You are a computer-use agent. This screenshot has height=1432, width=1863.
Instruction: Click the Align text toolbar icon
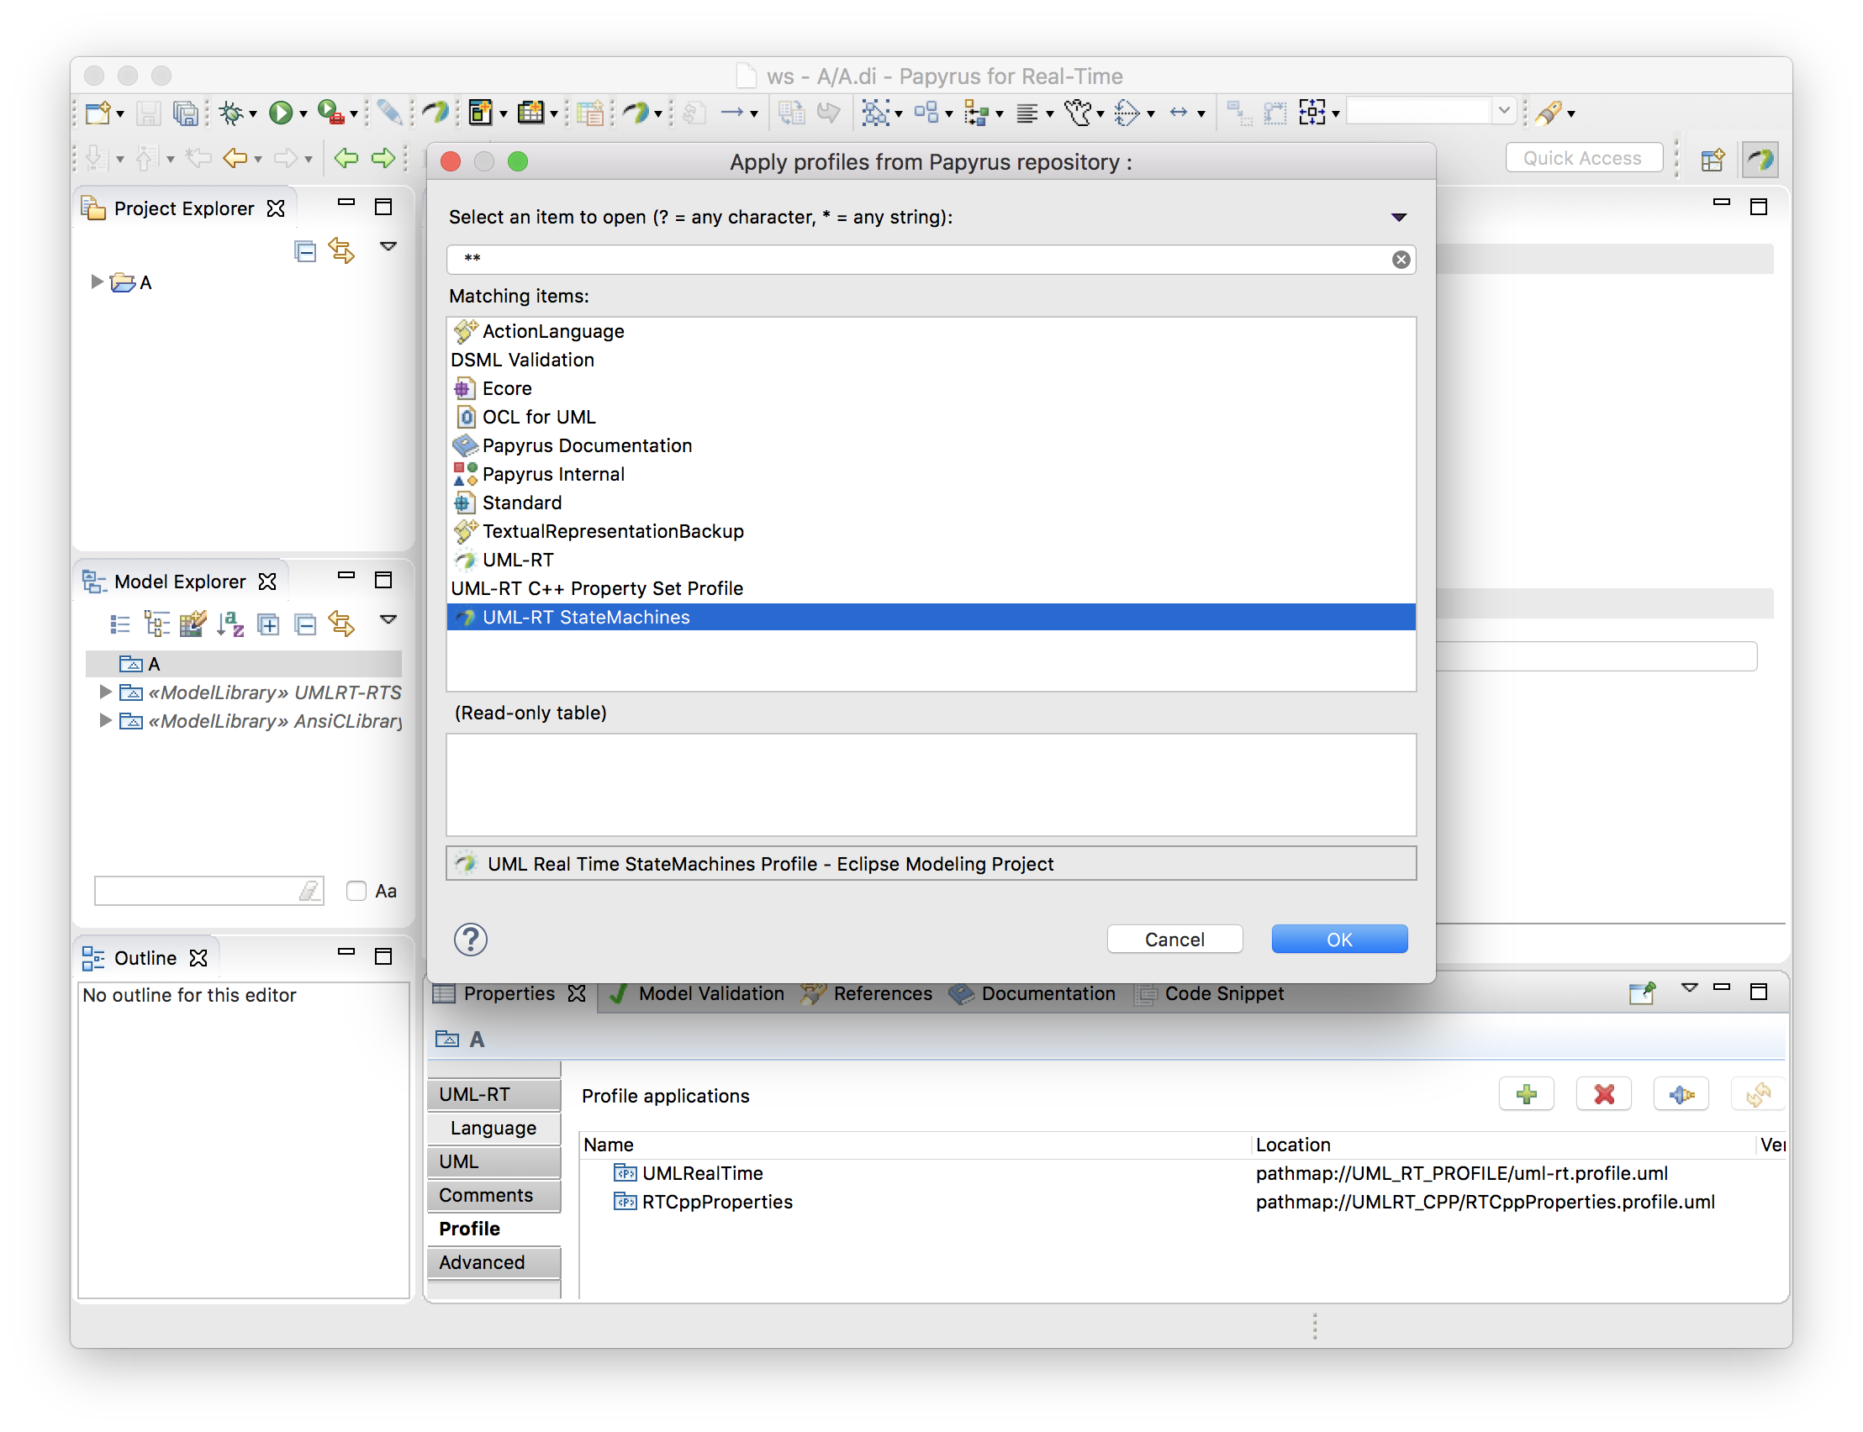[1026, 113]
